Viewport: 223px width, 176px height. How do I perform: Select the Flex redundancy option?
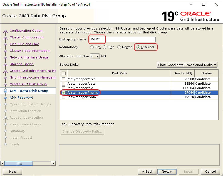pos(92,47)
